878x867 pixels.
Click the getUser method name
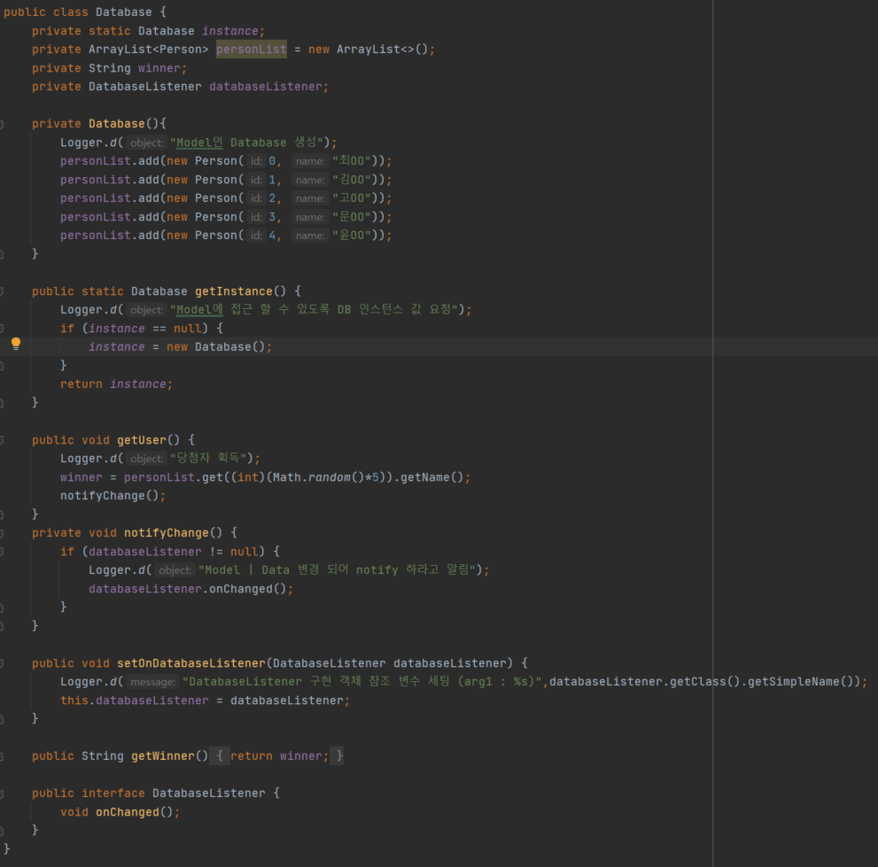click(x=142, y=440)
